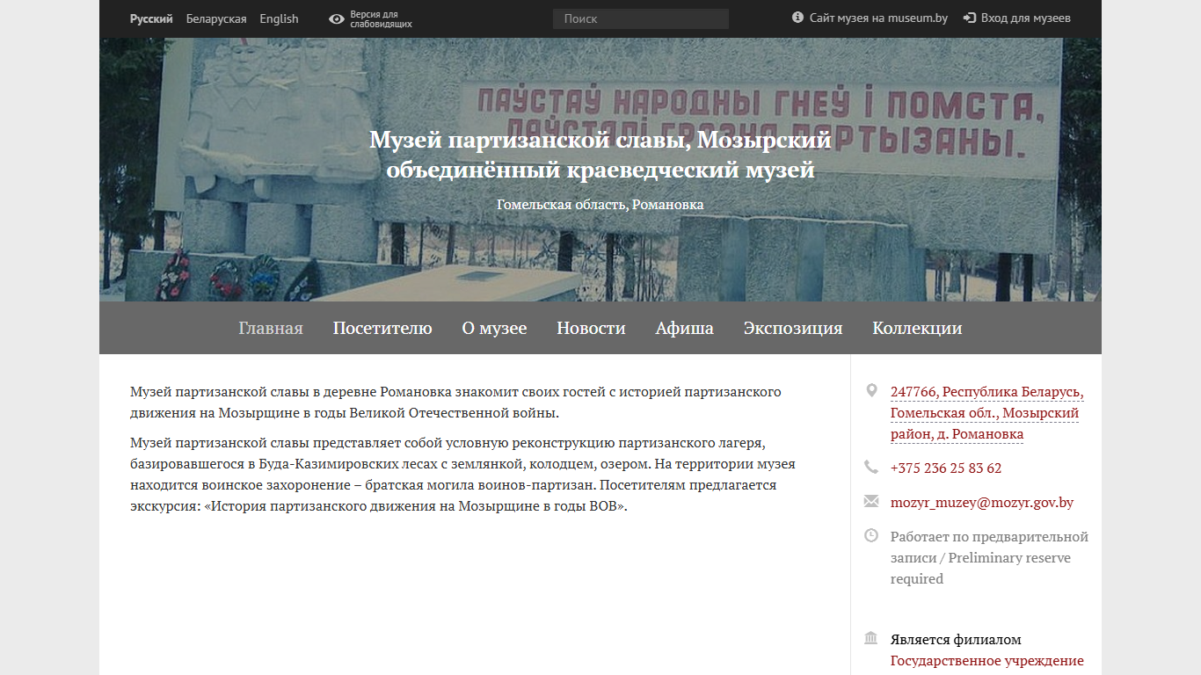The image size is (1201, 675).
Task: Open the Коллекции menu item
Action: click(x=917, y=328)
